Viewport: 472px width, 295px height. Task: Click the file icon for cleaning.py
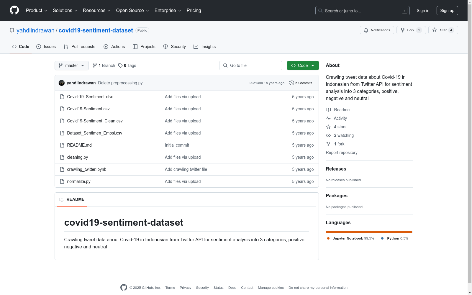coord(62,157)
